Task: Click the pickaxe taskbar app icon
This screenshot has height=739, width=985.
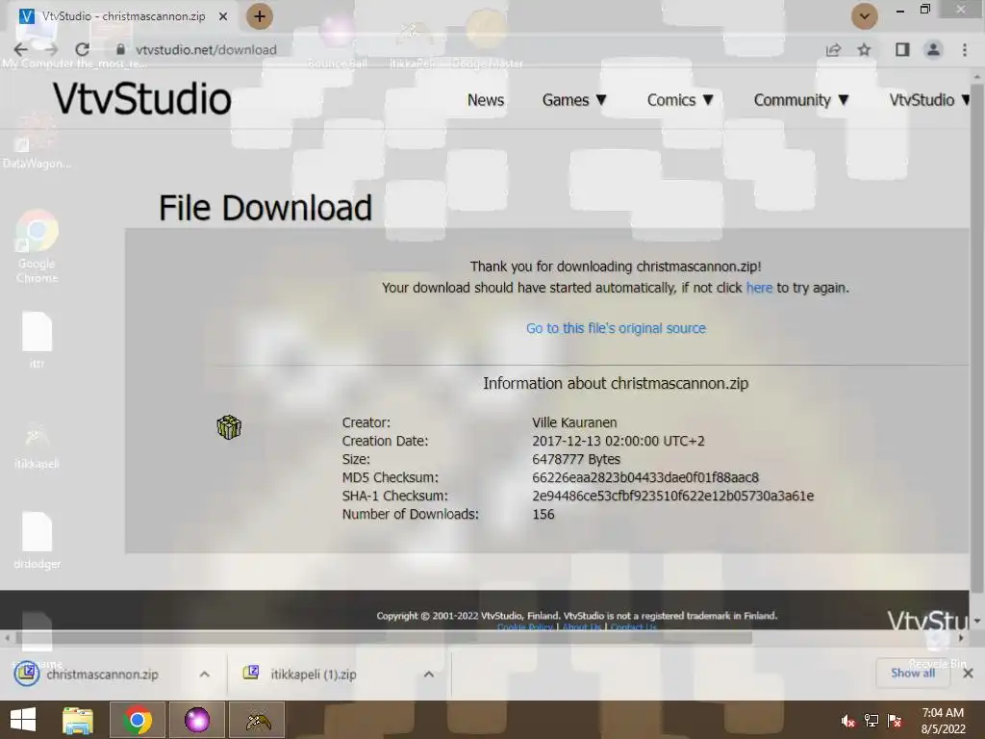Action: (x=258, y=720)
